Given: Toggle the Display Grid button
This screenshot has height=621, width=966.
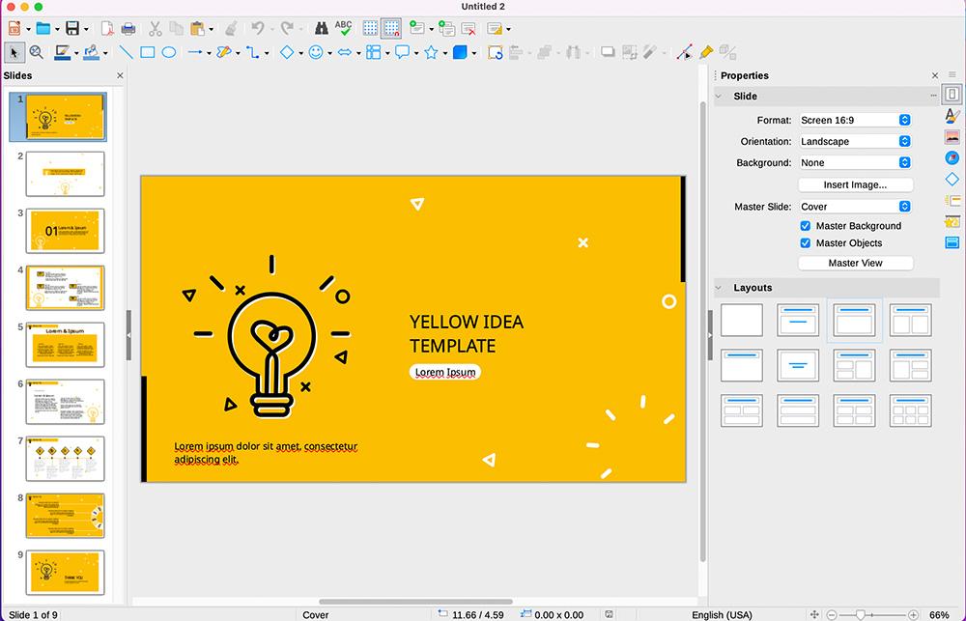Looking at the screenshot, I should click(370, 28).
